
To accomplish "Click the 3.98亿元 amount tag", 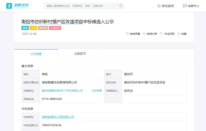I will click(x=55, y=28).
